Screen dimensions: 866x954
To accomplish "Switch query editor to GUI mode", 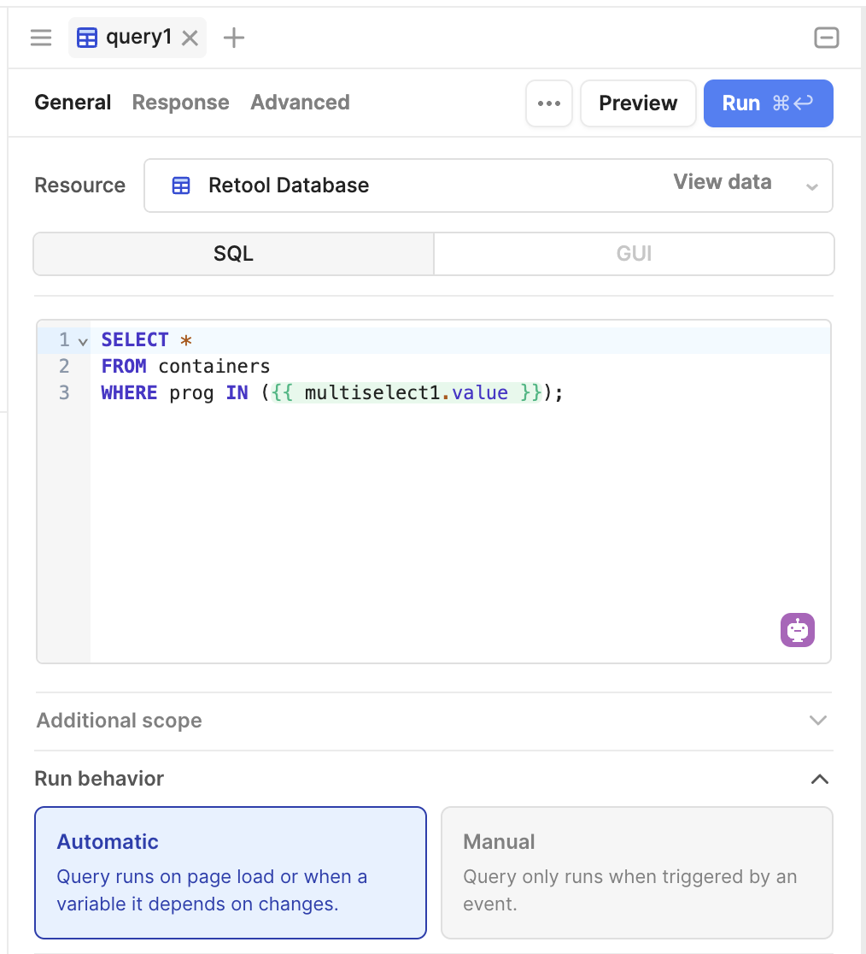I will click(x=634, y=254).
